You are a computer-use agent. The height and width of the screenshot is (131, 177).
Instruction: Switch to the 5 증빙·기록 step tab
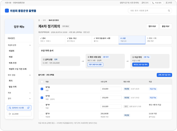tap(159, 40)
